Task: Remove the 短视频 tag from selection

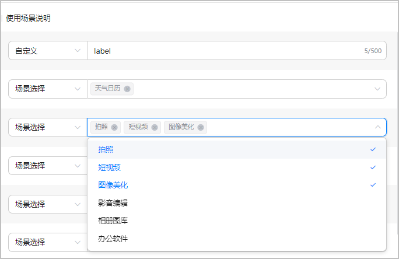Action: 155,127
